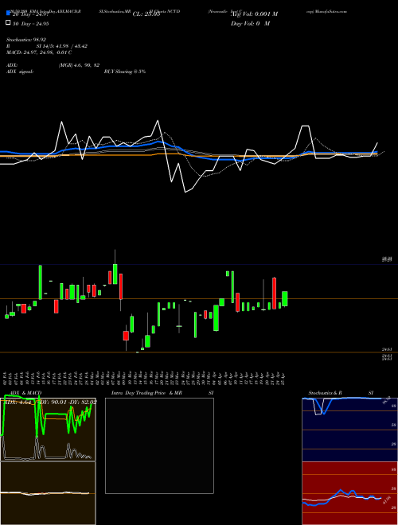Viewport: 398px width, 525px height.
Task: Click the 24.61 price label on right axis
Action: click(387, 349)
